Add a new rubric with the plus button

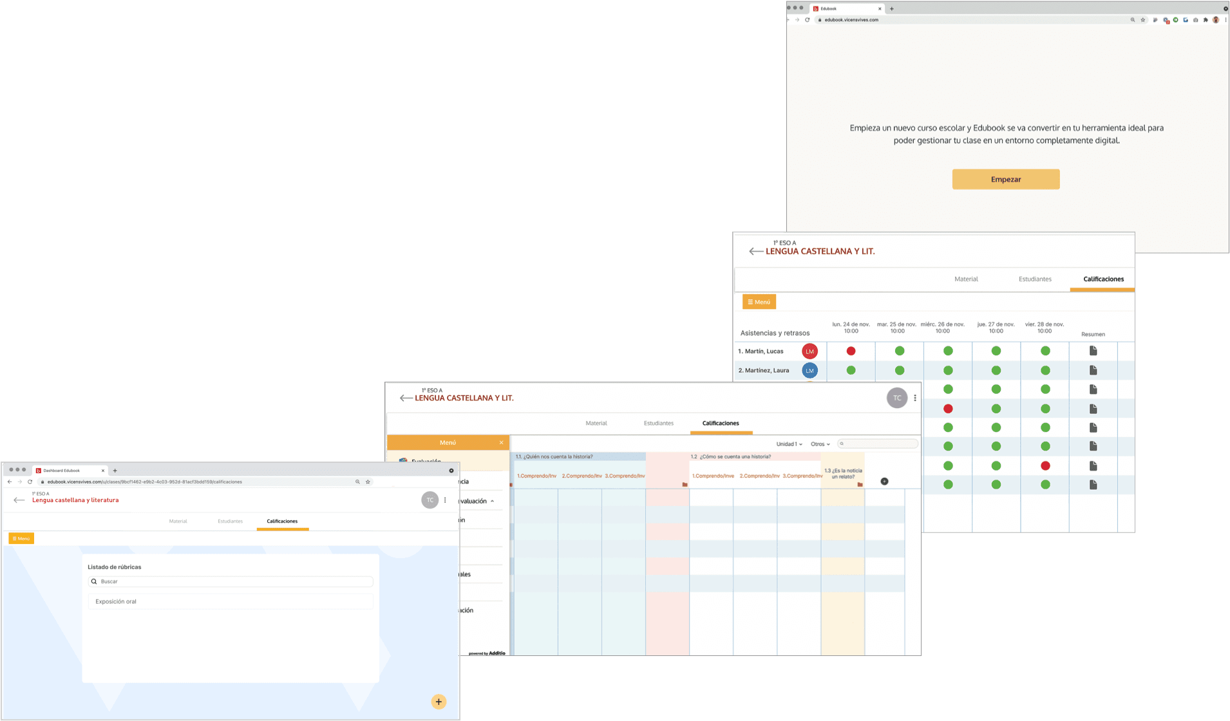click(x=439, y=702)
